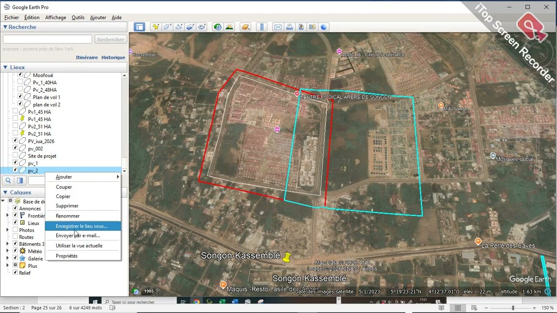Open the Historique link

click(113, 57)
